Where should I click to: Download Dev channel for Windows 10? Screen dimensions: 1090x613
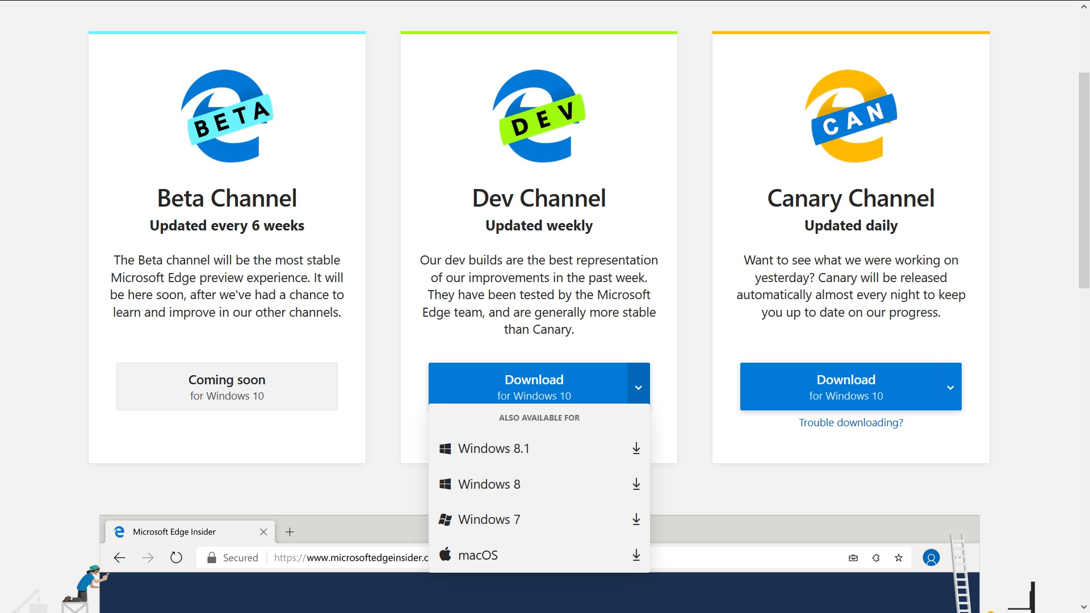coord(528,384)
